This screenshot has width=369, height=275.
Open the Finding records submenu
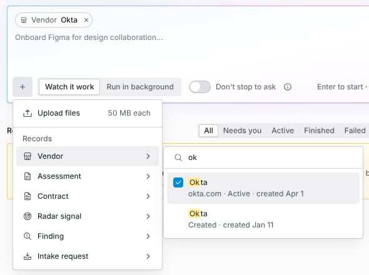[88, 236]
